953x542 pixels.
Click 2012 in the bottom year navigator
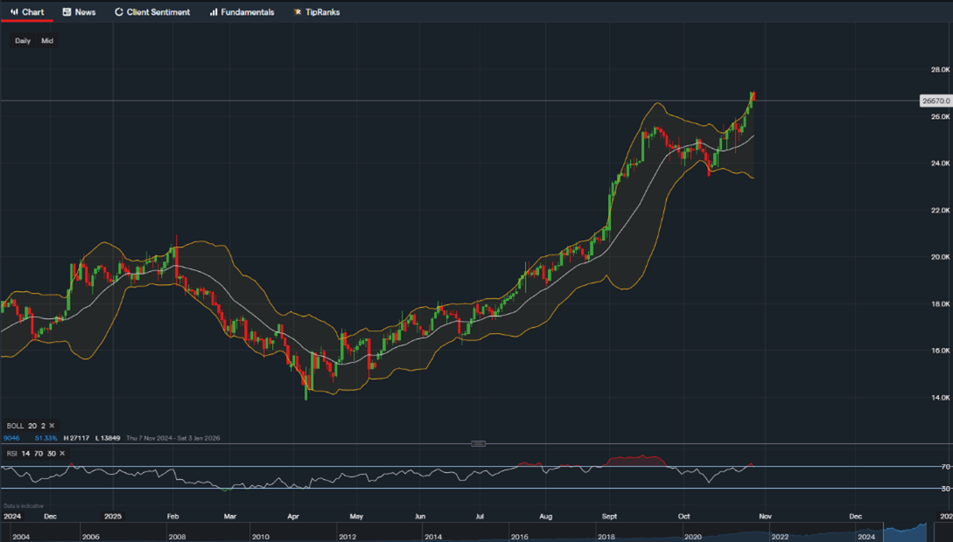[x=347, y=536]
